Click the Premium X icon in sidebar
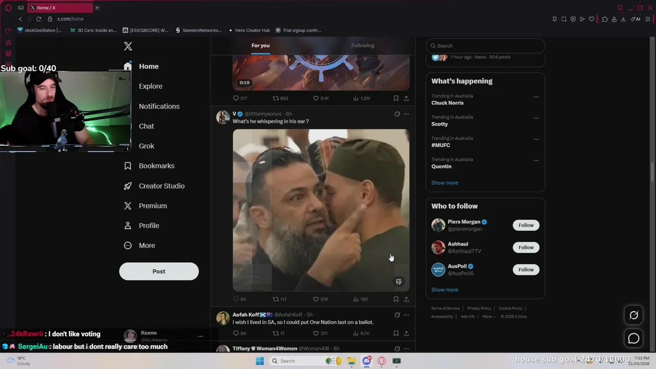This screenshot has width=656, height=369. coord(128,206)
